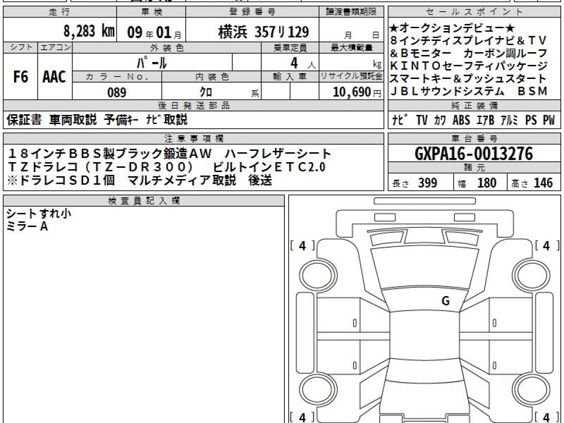
Task: Click width value 180
Action: [487, 183]
